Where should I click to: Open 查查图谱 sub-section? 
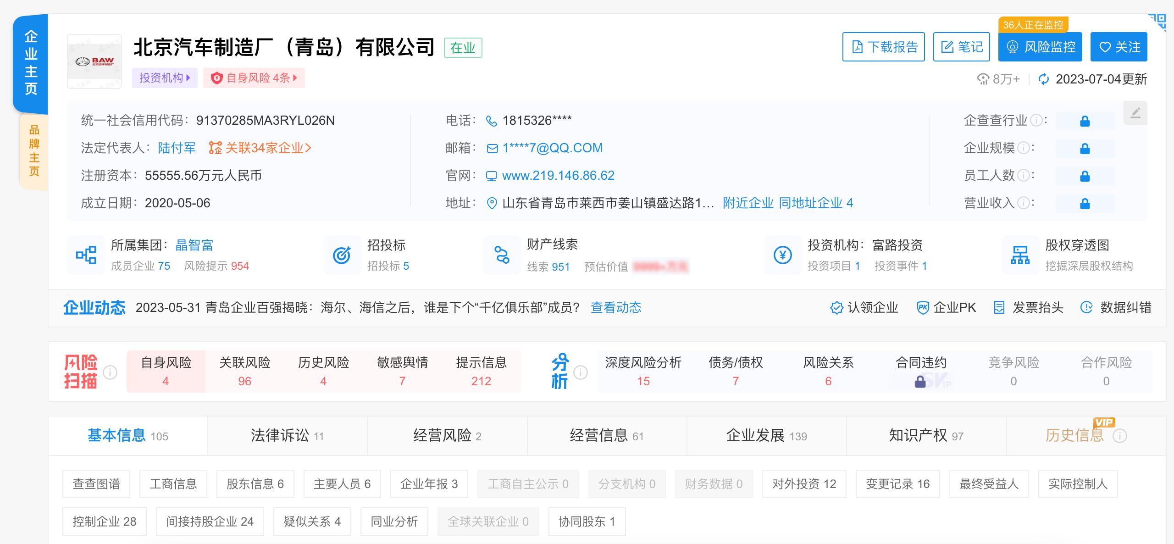pyautogui.click(x=96, y=484)
